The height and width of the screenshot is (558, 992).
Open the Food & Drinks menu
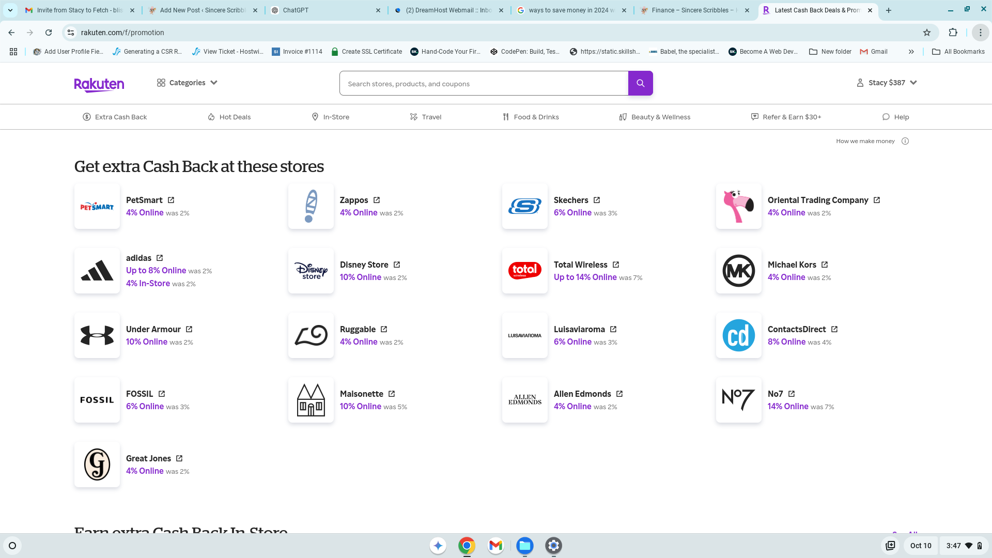(x=531, y=117)
